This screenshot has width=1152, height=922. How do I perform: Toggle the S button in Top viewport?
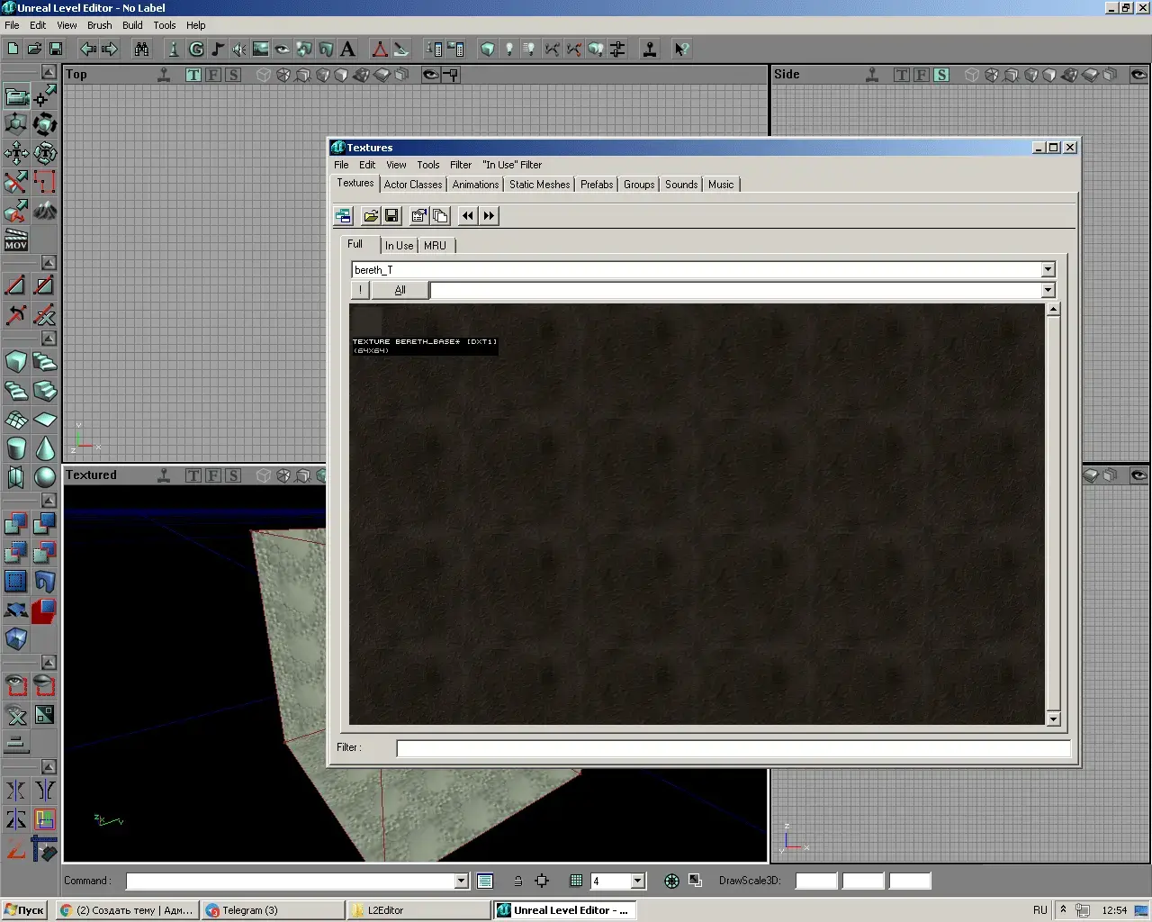click(233, 75)
